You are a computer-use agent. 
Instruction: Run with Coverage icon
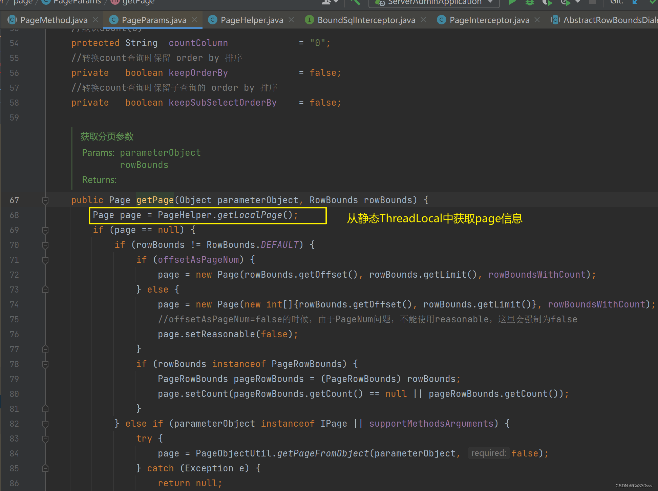547,2
